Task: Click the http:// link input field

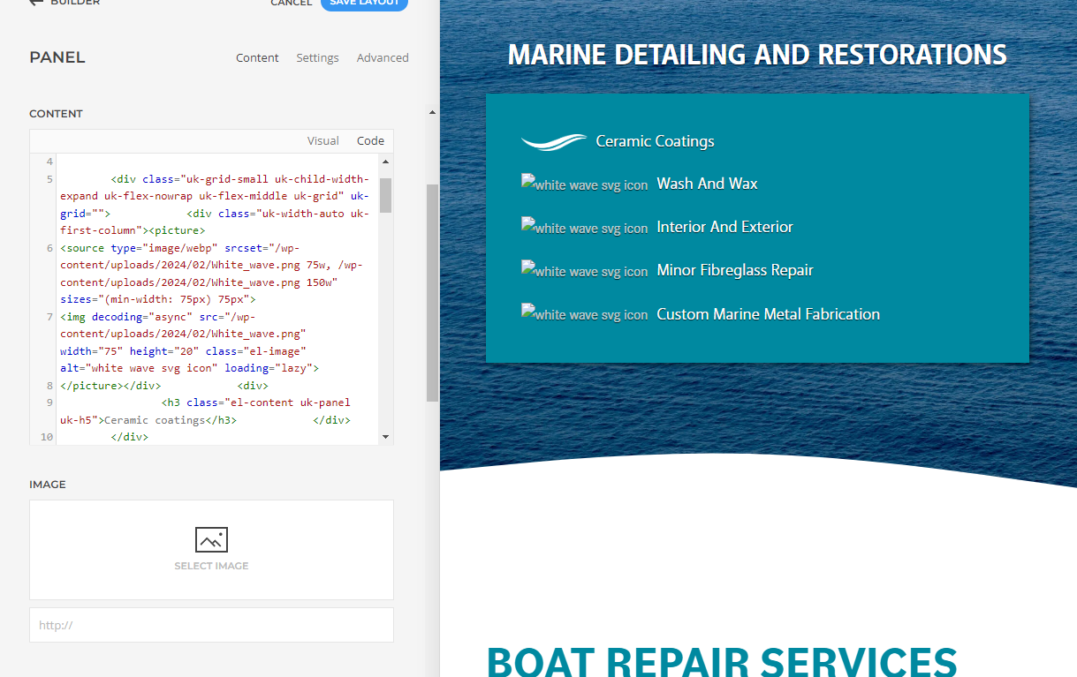Action: (x=211, y=624)
